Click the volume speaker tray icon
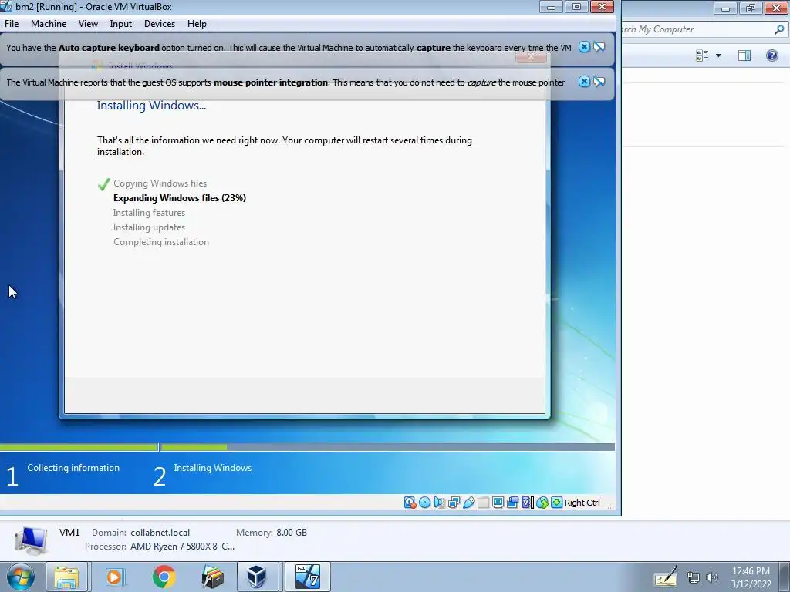The height and width of the screenshot is (592, 790). coord(712,577)
